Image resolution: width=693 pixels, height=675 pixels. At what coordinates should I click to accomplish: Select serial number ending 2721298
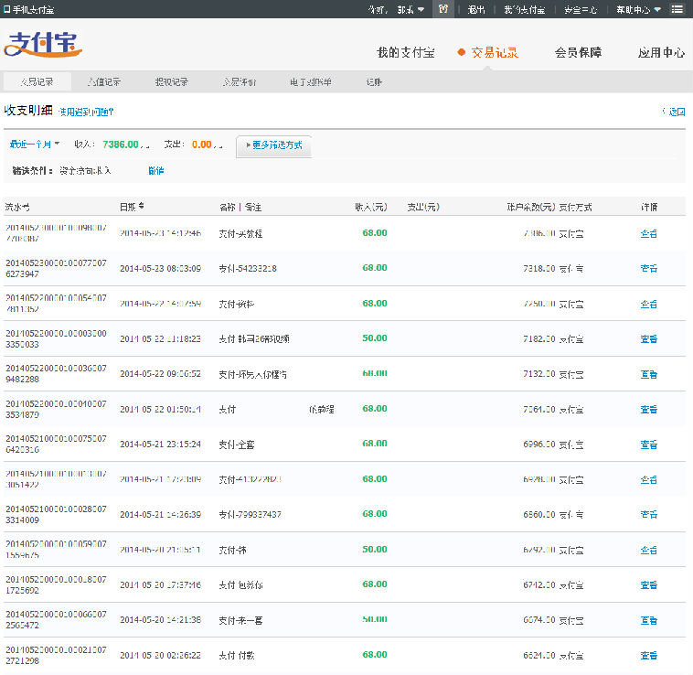pyautogui.click(x=56, y=655)
